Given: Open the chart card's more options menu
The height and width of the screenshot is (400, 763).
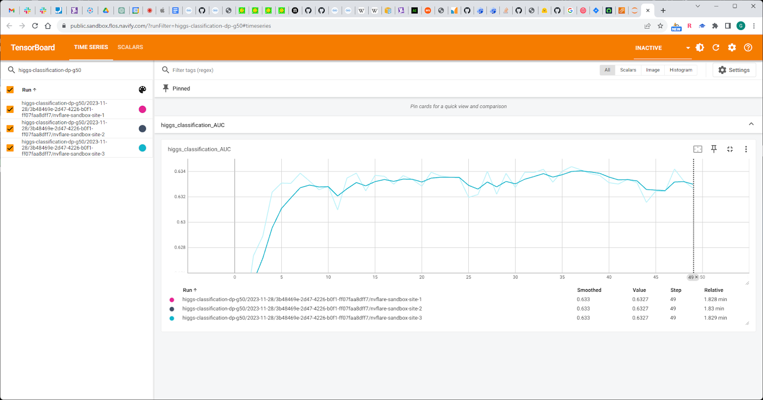Looking at the screenshot, I should pyautogui.click(x=746, y=149).
